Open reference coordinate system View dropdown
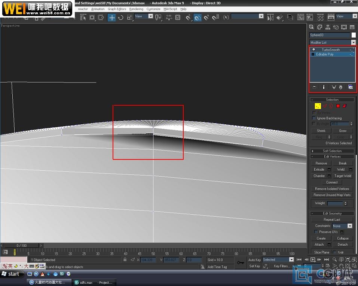This screenshot has width=358, height=286. tap(151, 16)
